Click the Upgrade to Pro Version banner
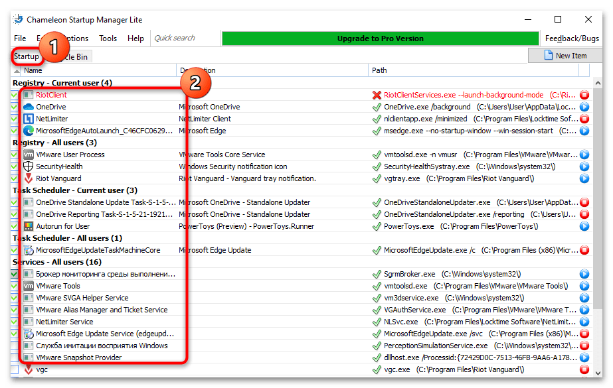The height and width of the screenshot is (388, 613). click(380, 38)
